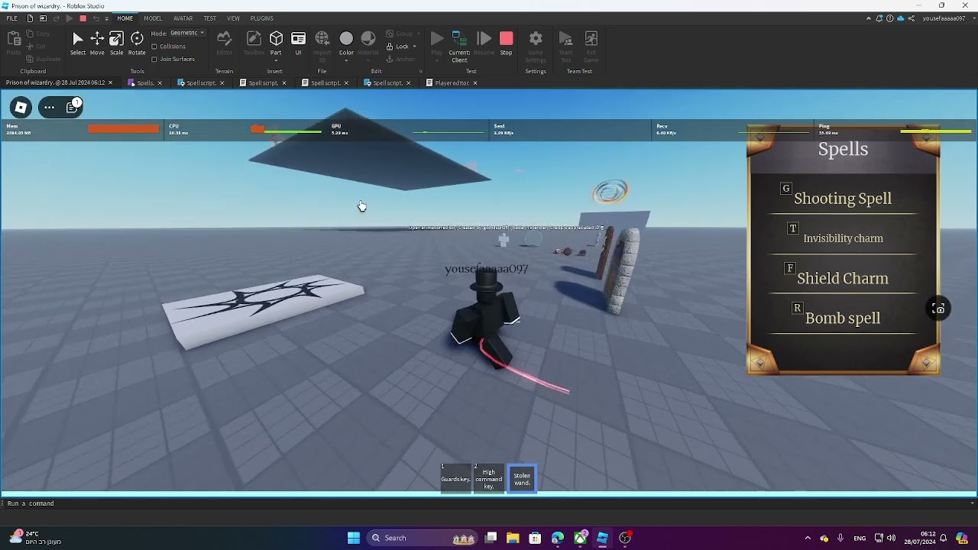
Task: Click the Anchor tool
Action: [x=401, y=59]
